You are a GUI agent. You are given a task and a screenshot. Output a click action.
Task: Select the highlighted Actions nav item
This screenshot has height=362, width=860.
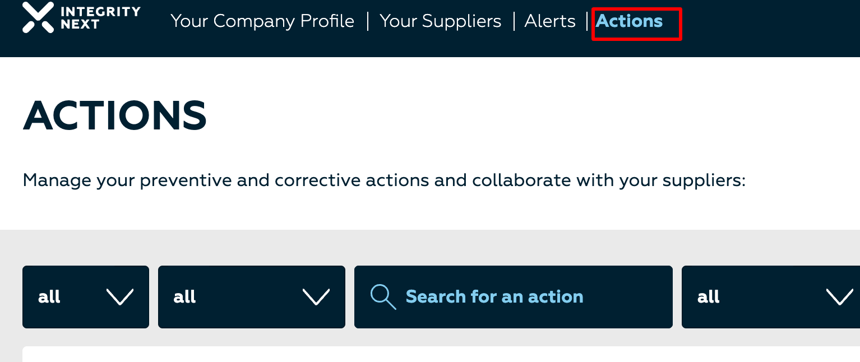[x=628, y=21]
